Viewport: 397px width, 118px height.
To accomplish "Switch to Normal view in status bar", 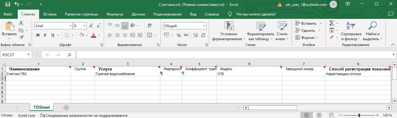I will click(306, 115).
